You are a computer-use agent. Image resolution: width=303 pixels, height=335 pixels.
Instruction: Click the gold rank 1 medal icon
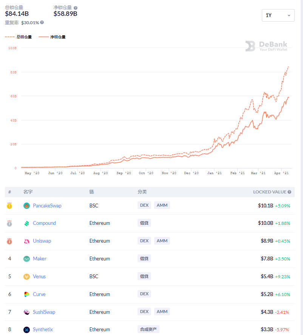pos(9,206)
